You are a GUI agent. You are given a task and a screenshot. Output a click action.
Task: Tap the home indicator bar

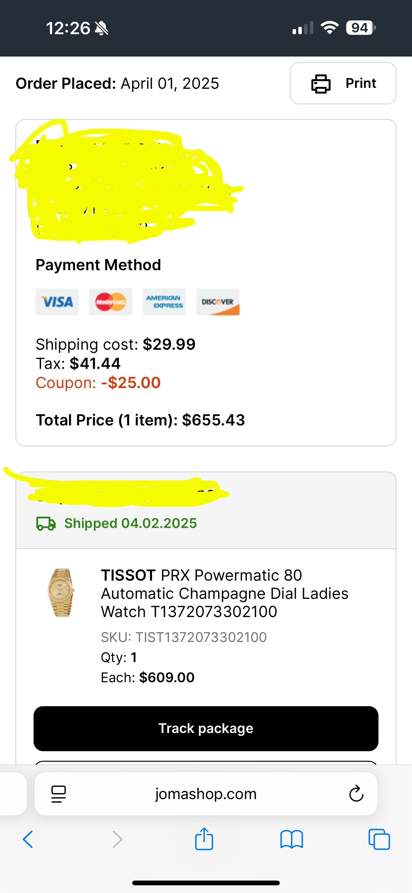pos(206,882)
